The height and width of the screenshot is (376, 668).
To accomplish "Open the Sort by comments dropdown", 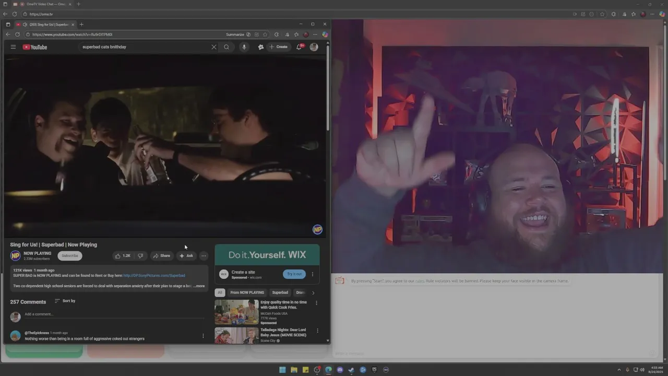I will coord(65,301).
